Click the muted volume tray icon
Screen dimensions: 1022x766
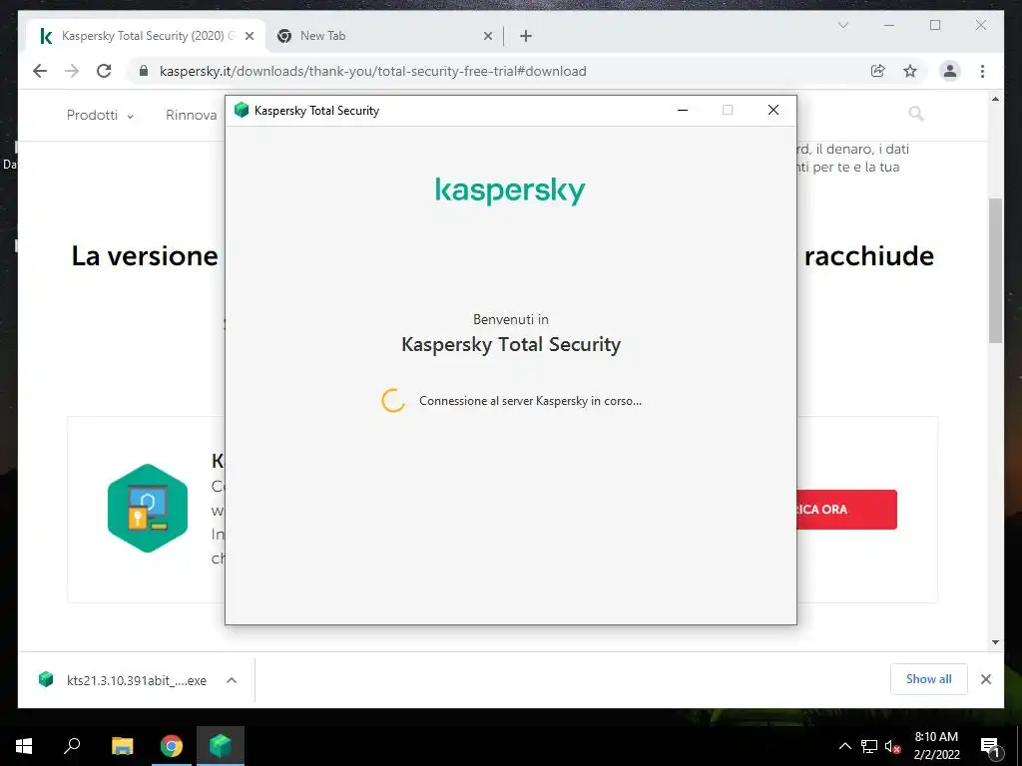[x=892, y=746]
